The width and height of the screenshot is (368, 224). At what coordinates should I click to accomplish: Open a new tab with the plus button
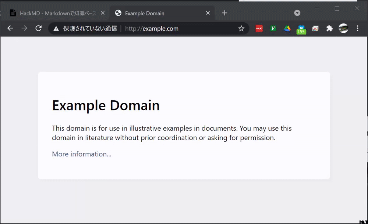[224, 12]
